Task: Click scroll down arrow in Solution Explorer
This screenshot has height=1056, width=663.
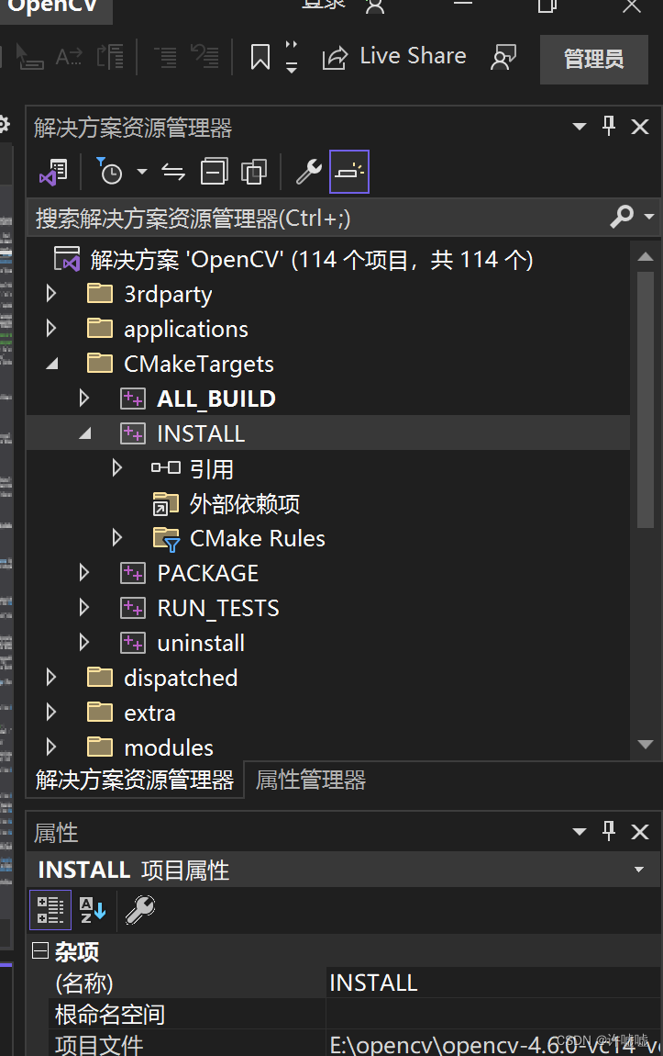Action: (646, 744)
